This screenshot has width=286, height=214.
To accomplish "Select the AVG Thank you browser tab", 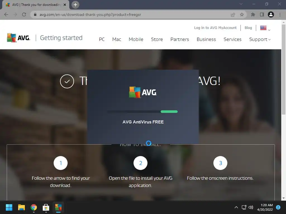I will coord(36,5).
